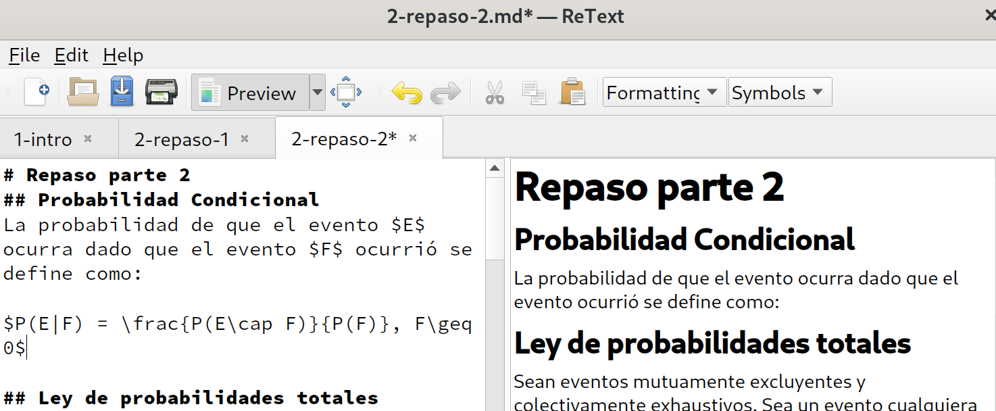Switch to the 1-intro tab
Viewport: 996px width, 411px height.
(44, 138)
